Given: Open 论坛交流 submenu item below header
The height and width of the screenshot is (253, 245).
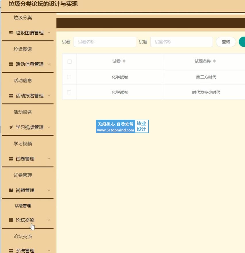Looking at the screenshot, I should pos(23,236).
